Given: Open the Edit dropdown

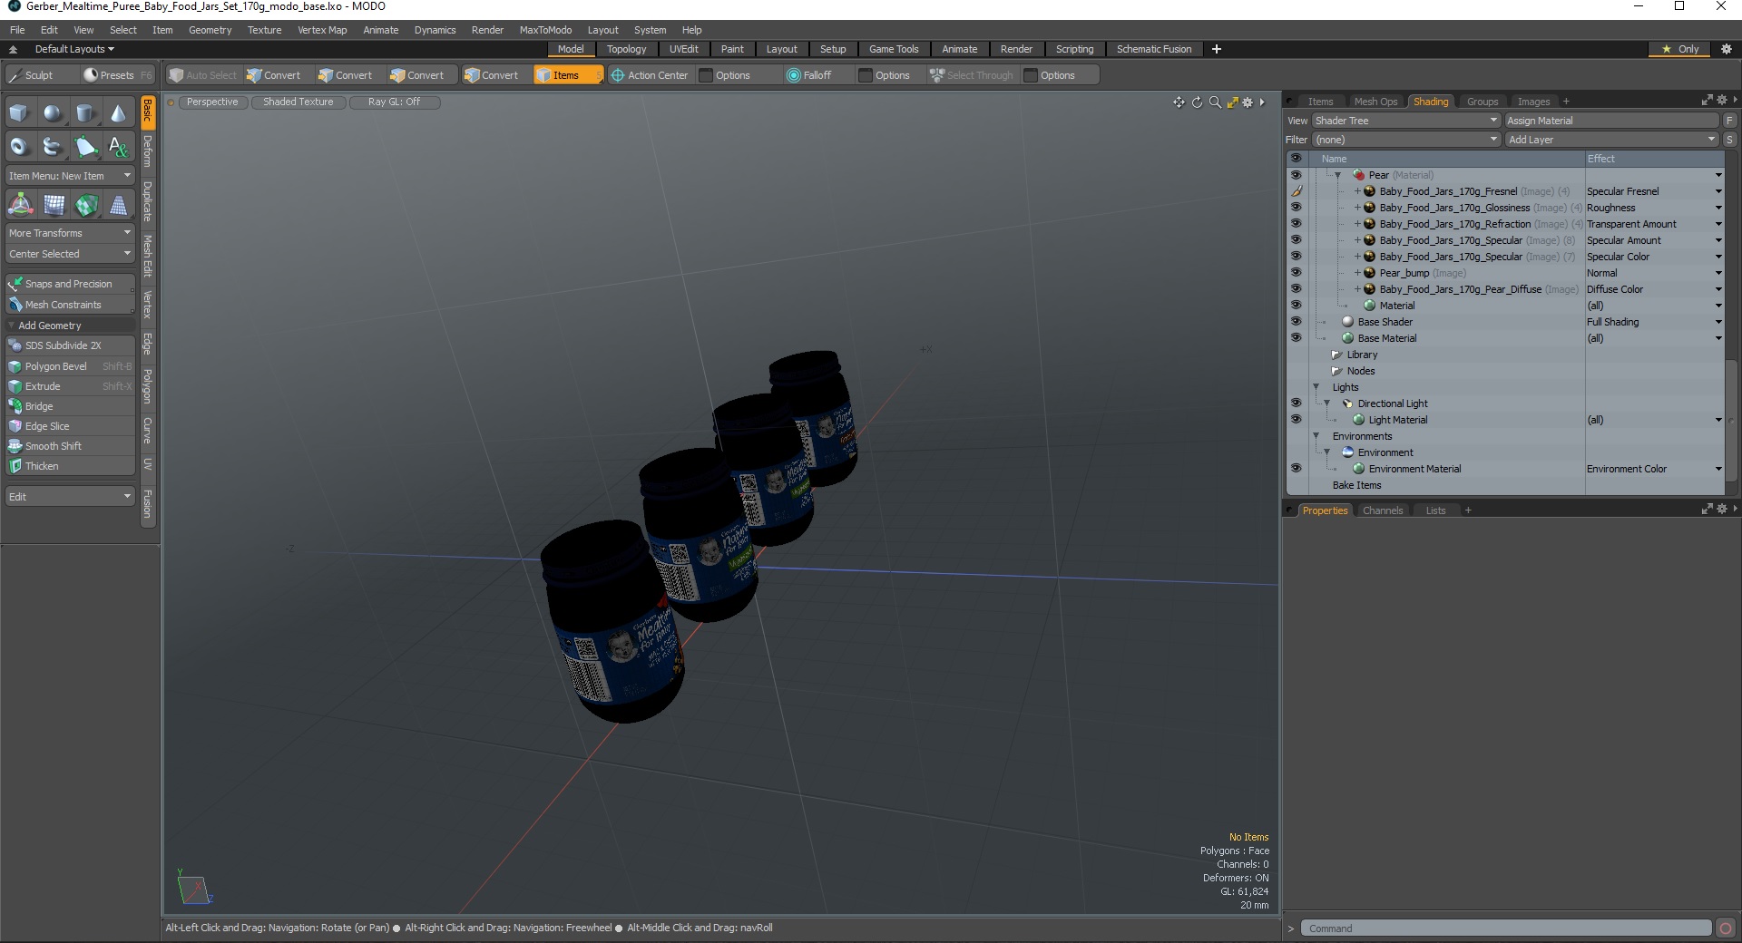Looking at the screenshot, I should pyautogui.click(x=70, y=497).
